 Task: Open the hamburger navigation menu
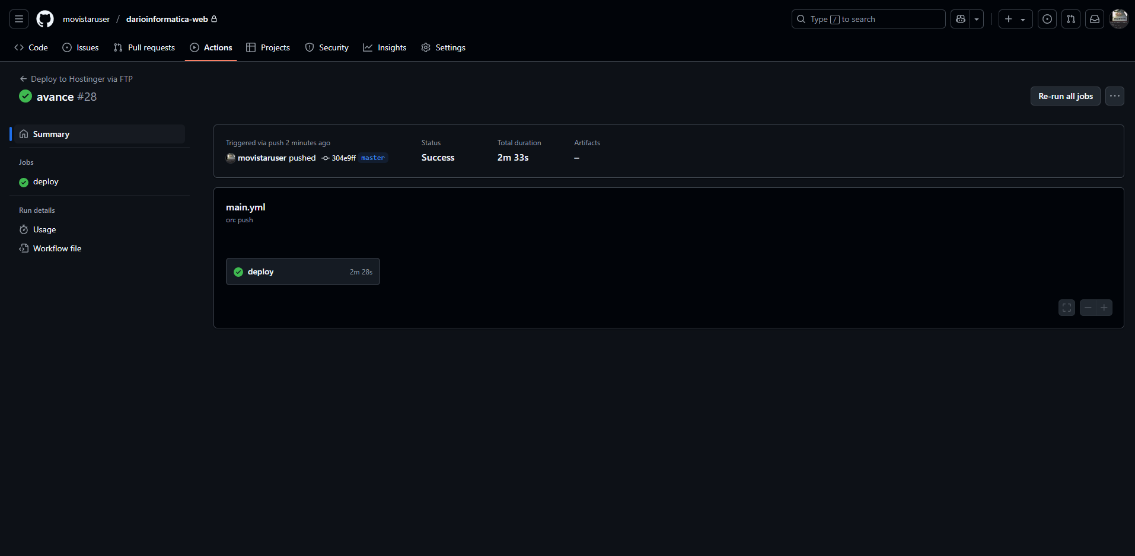(19, 19)
